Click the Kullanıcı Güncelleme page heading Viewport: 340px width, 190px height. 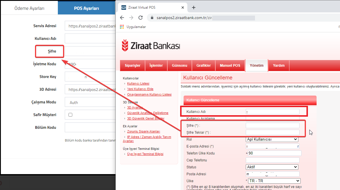[208, 78]
